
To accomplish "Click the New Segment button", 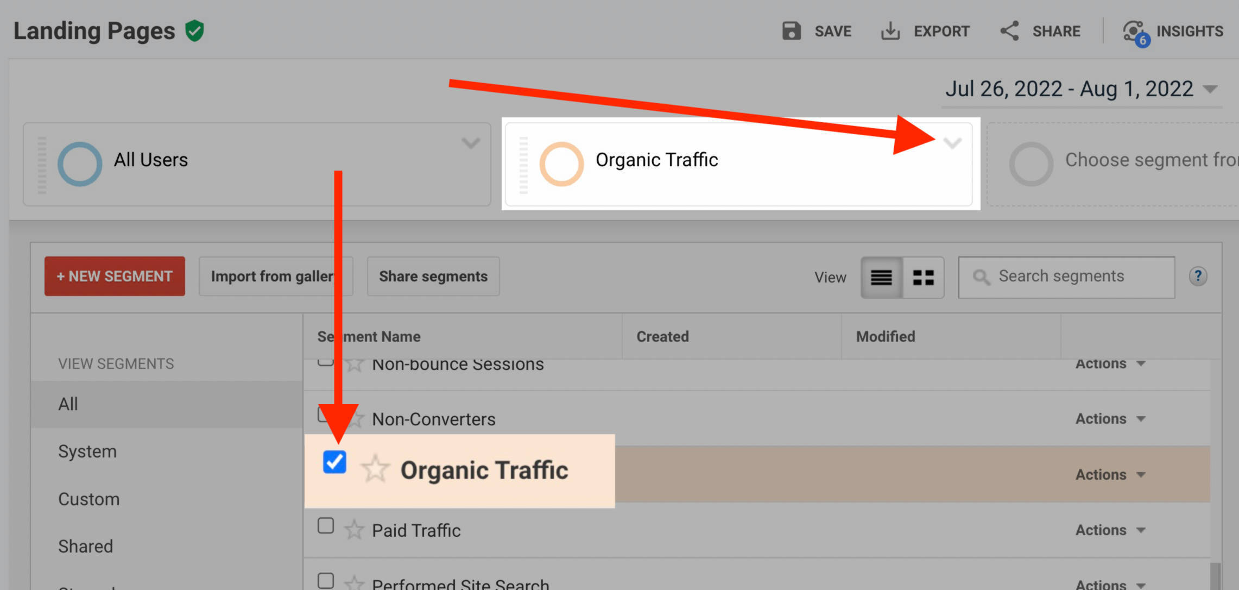I will 115,277.
